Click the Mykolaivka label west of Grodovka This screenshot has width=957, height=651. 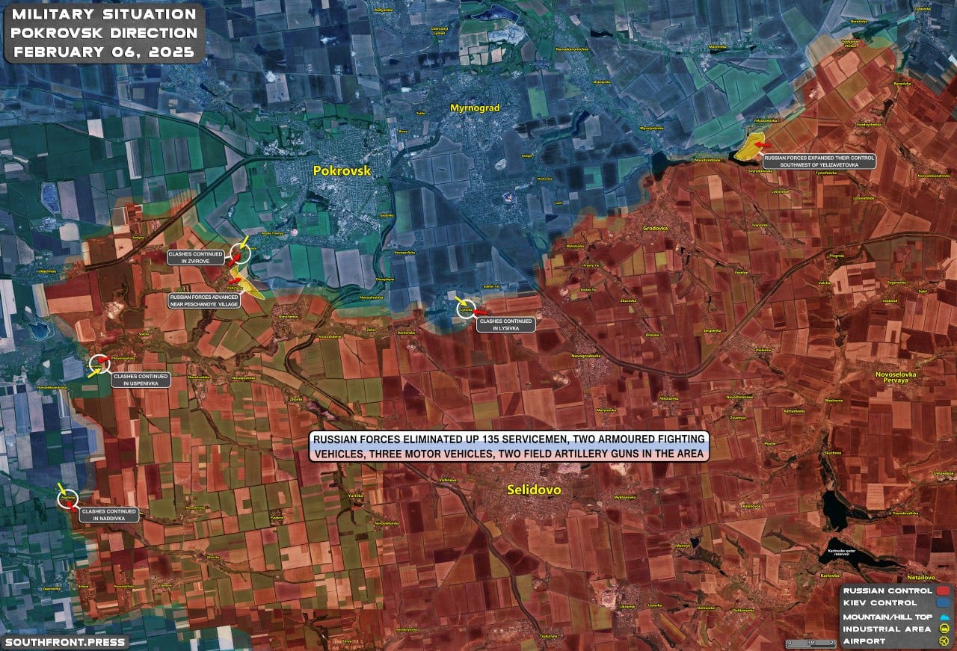[x=575, y=246]
